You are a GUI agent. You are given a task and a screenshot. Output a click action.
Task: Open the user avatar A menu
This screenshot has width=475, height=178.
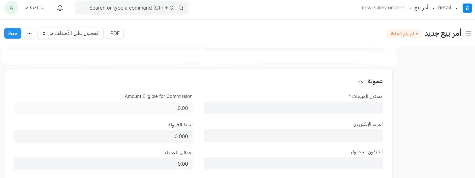point(11,8)
